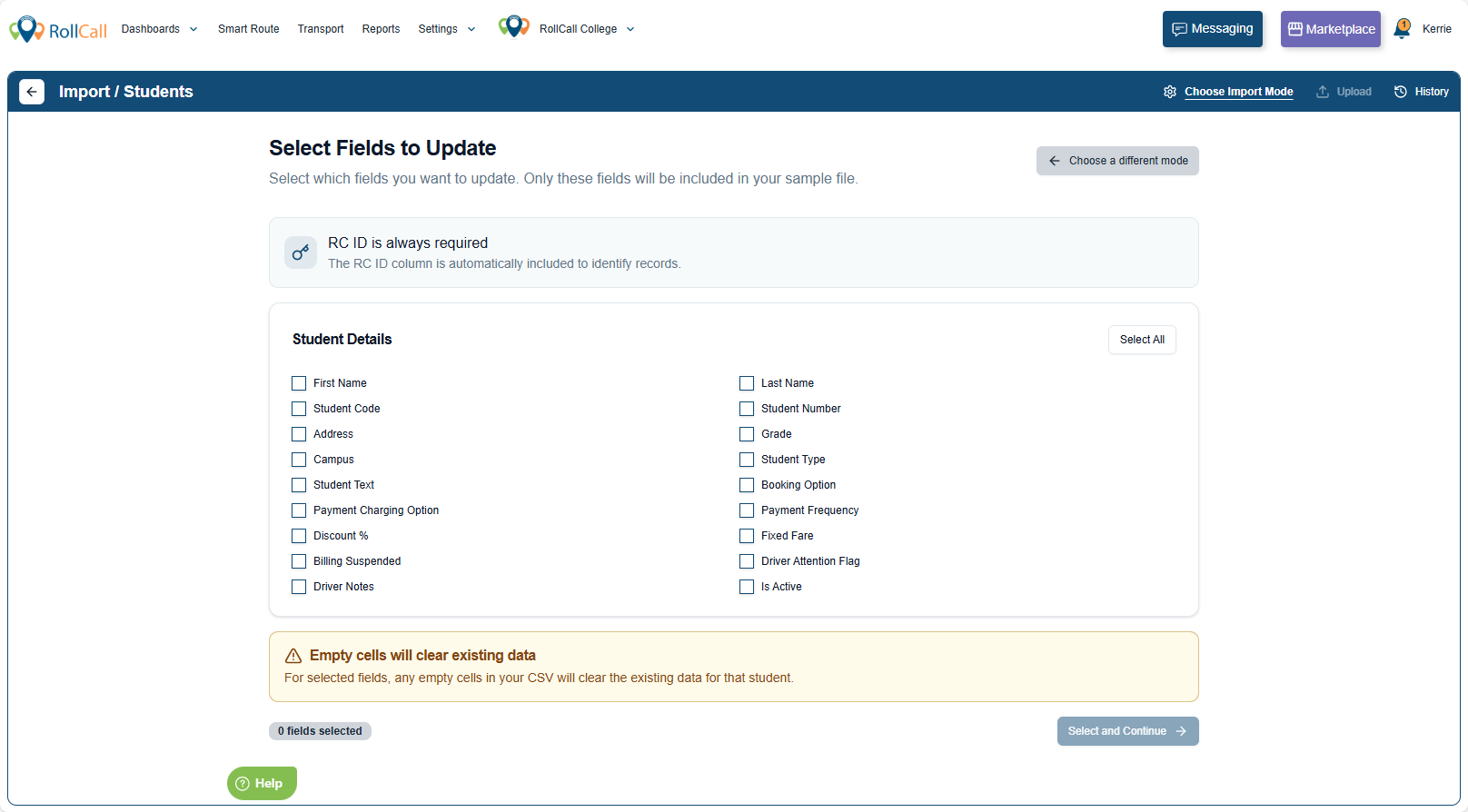Click the Student Details section heading

(x=342, y=339)
